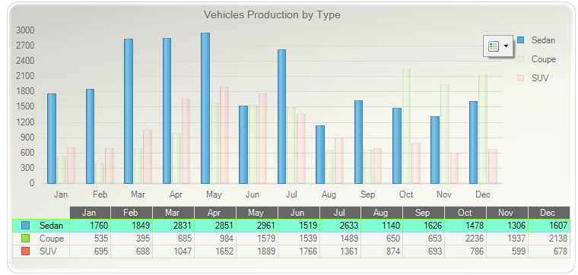Toggle SUV series in chart legend
The width and height of the screenshot is (578, 275).
tap(532, 78)
